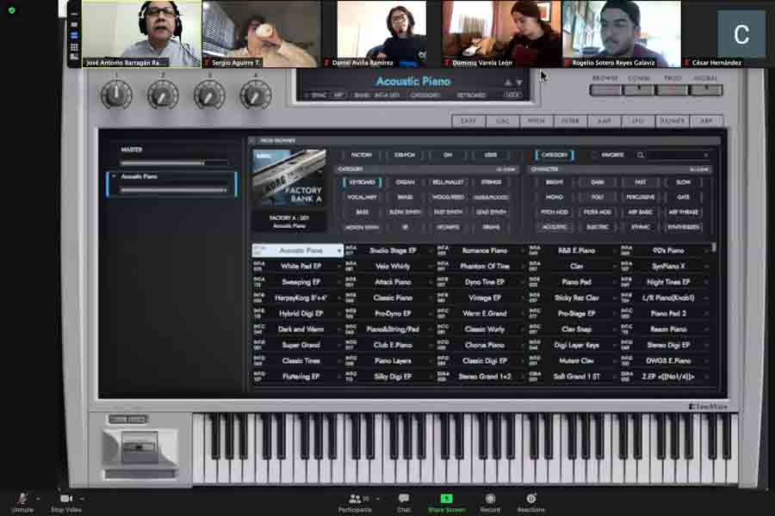The image size is (775, 516).
Task: Switch to the GLOBAL mode button
Action: point(706,89)
